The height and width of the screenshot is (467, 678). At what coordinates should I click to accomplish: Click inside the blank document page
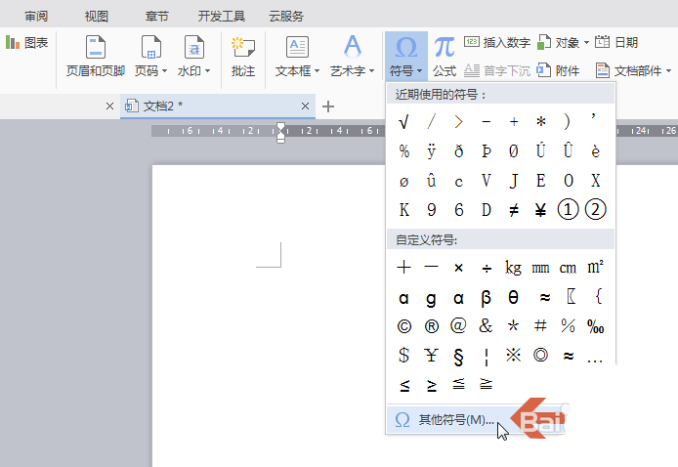tap(268, 316)
